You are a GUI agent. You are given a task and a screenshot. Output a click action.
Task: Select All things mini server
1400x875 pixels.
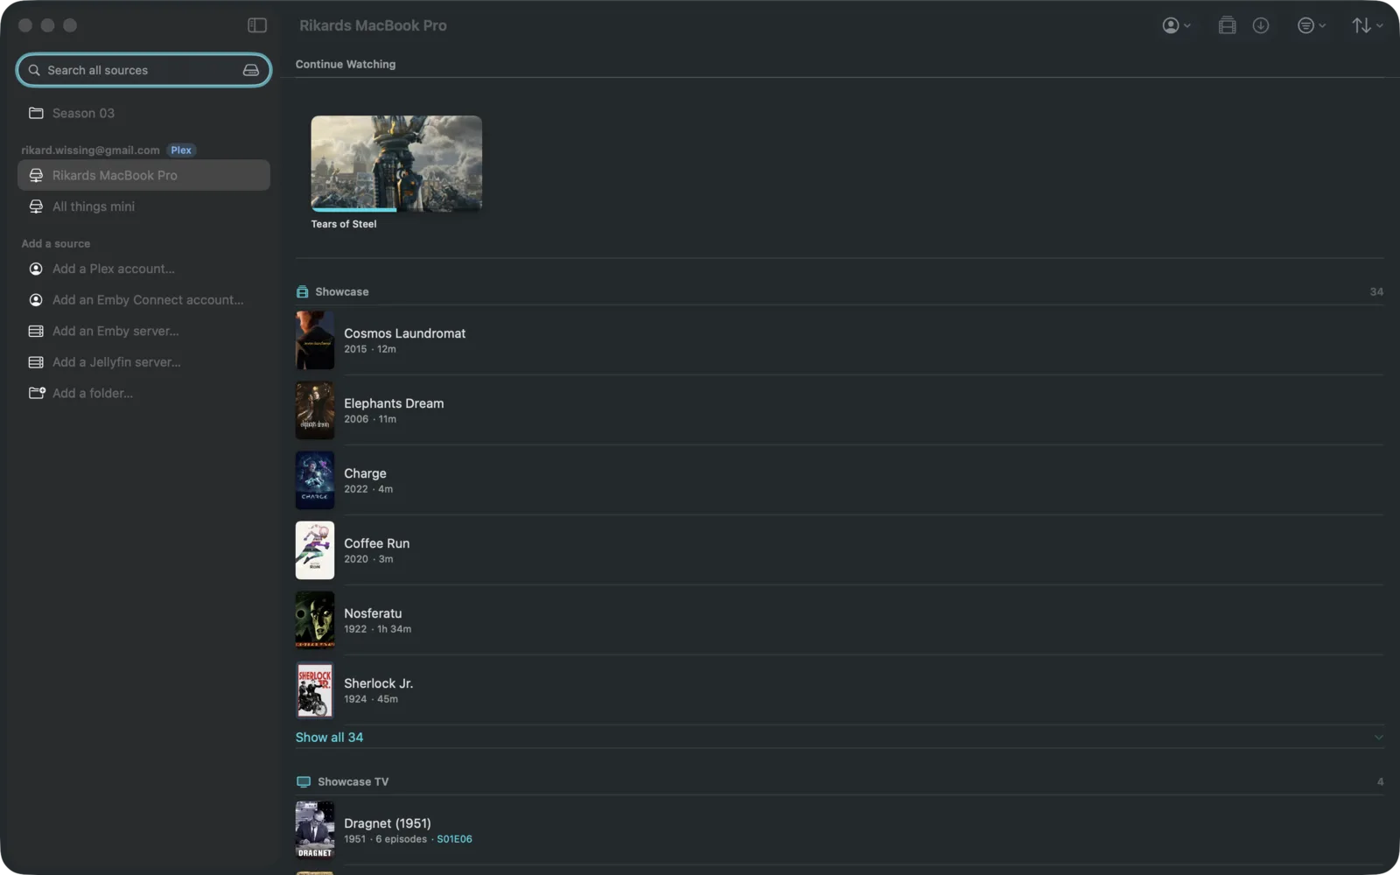point(143,206)
